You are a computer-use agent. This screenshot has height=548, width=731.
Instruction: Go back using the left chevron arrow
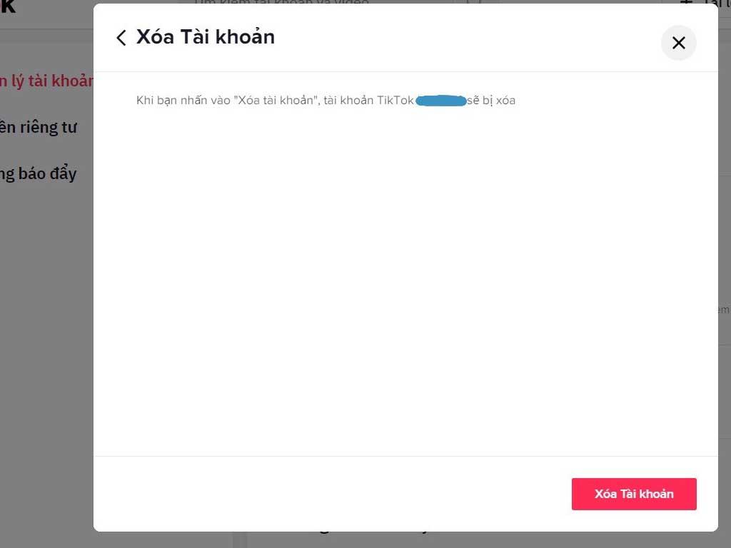(121, 38)
